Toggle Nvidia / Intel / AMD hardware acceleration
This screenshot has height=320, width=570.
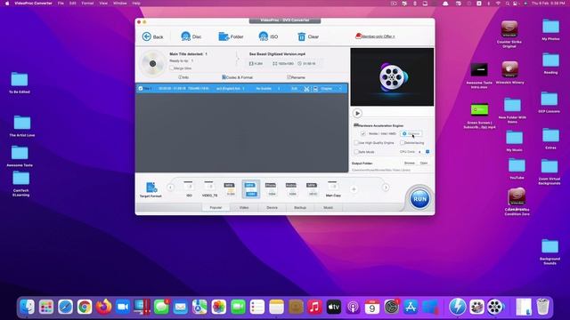(362, 133)
